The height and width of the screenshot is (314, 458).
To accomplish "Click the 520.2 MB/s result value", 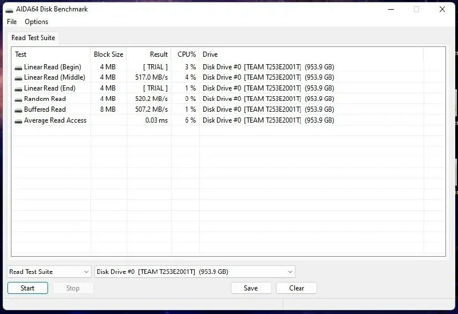I will coord(151,99).
